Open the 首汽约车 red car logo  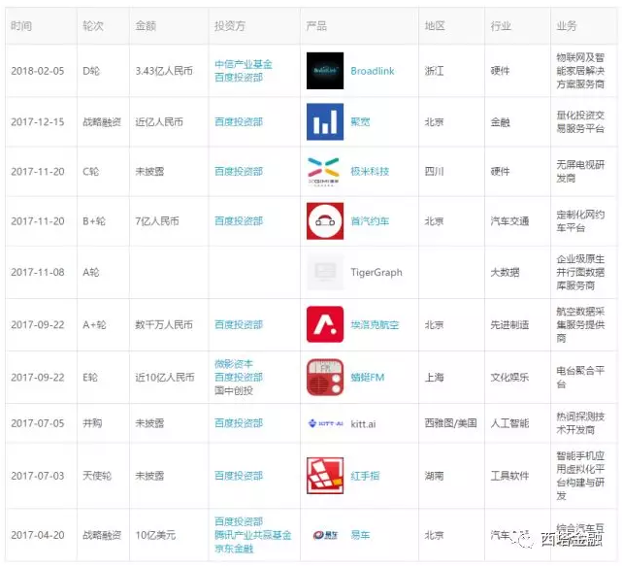tap(325, 221)
